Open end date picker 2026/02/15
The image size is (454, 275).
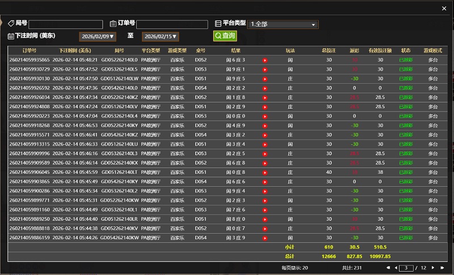tap(160, 36)
